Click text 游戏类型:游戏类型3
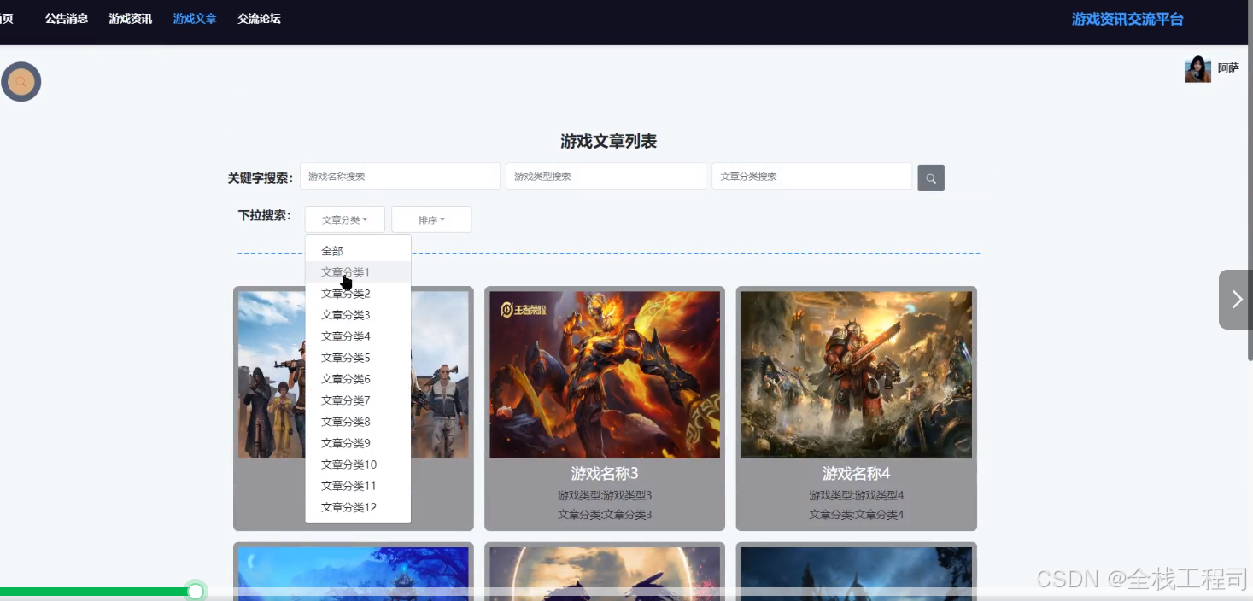Viewport: 1253px width, 601px height. point(605,495)
